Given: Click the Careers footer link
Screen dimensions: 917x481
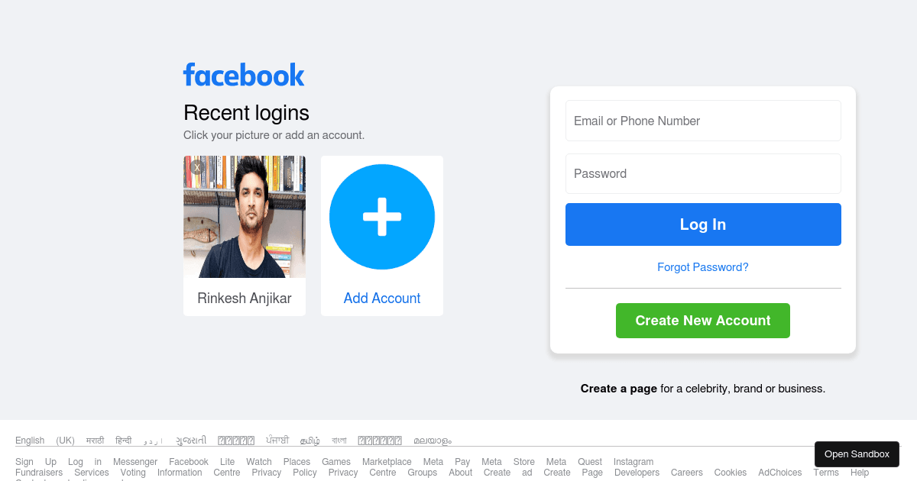Looking at the screenshot, I should point(686,472).
